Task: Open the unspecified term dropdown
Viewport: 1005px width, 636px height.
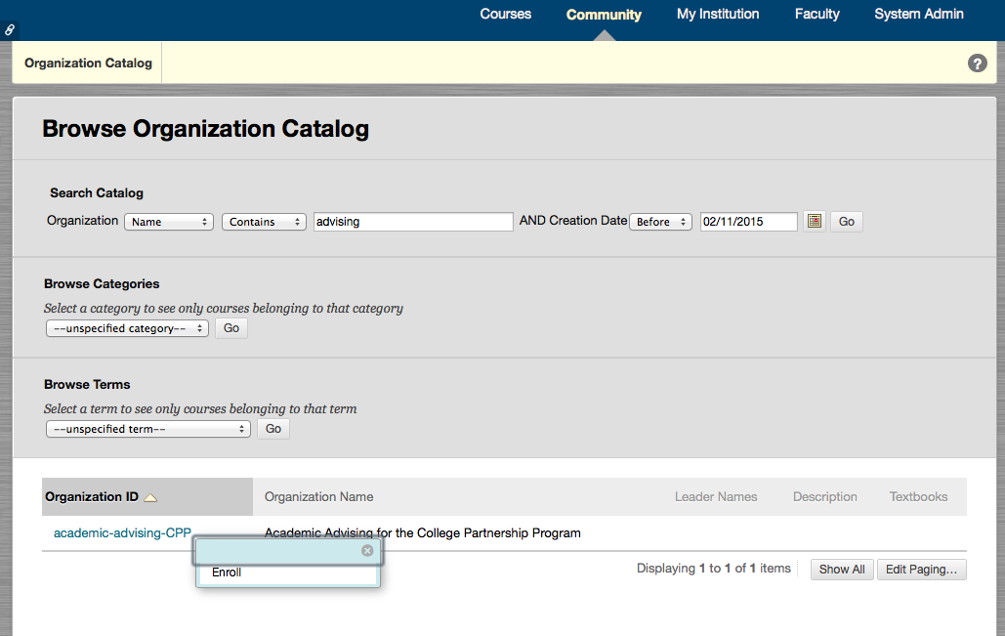Action: (147, 429)
